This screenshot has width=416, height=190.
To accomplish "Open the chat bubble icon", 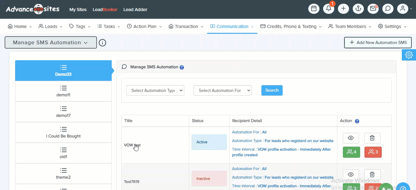I will pos(388,9).
